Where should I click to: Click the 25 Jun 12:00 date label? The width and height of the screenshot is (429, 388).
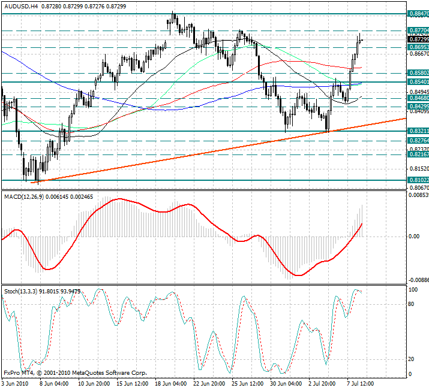[x=248, y=384]
